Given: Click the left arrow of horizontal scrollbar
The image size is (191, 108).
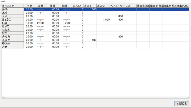Looking at the screenshot, I should [x=3, y=97].
